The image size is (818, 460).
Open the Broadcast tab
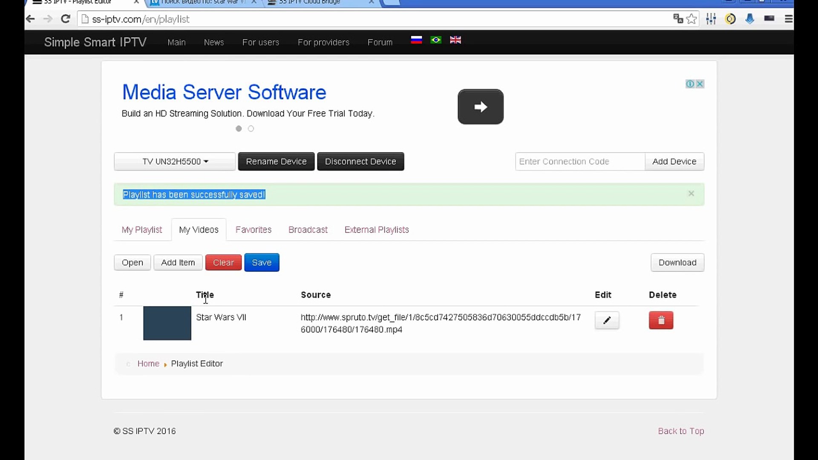coord(308,230)
